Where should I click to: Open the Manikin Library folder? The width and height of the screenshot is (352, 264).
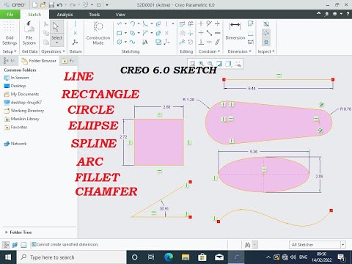[22, 119]
